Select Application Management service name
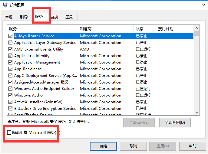The image size is (208, 154). [37, 62]
